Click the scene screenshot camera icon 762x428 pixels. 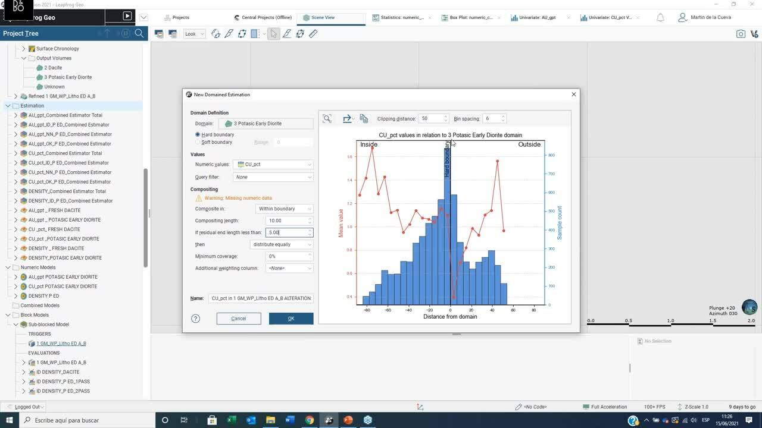tap(741, 34)
